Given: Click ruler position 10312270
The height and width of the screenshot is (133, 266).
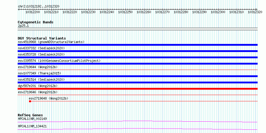Looking at the screenshot, I should click(162, 12).
